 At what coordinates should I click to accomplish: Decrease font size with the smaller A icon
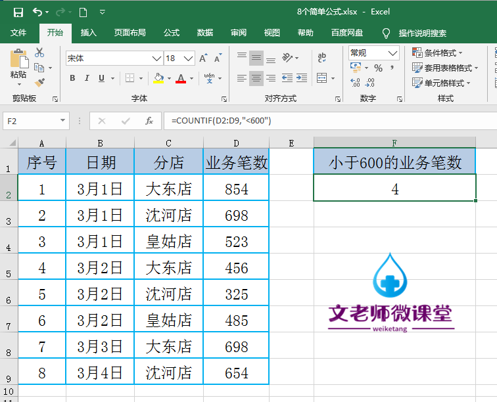coord(218,58)
